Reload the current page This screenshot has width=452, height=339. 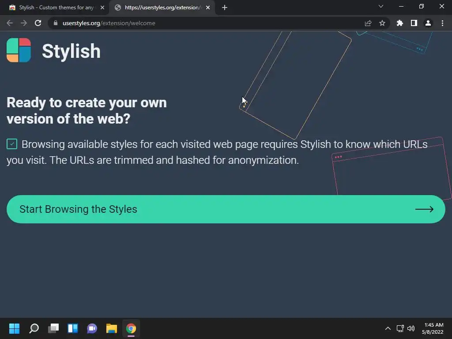click(38, 23)
